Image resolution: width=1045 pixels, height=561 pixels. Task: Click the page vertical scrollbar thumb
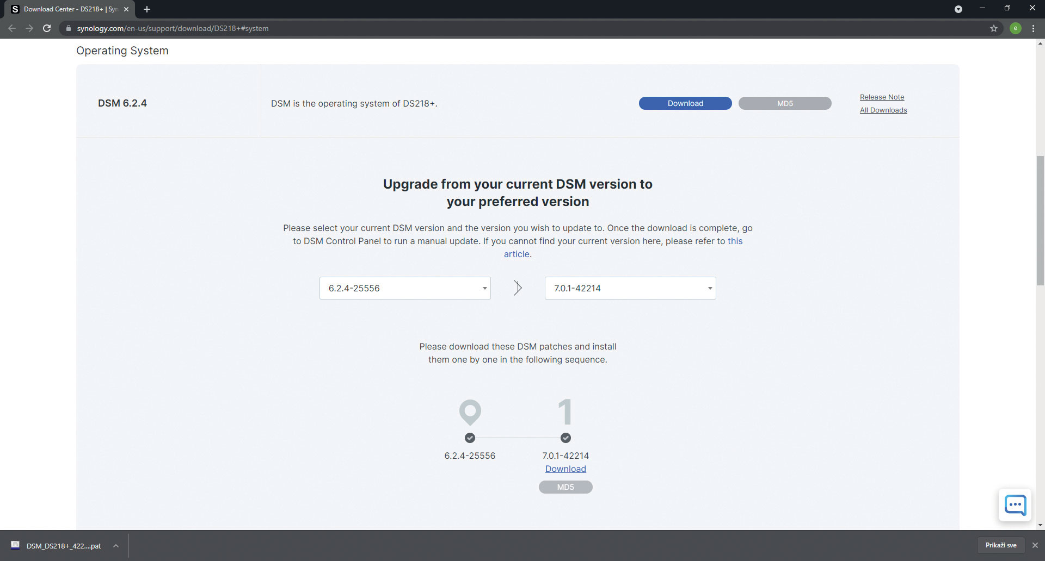1040,220
